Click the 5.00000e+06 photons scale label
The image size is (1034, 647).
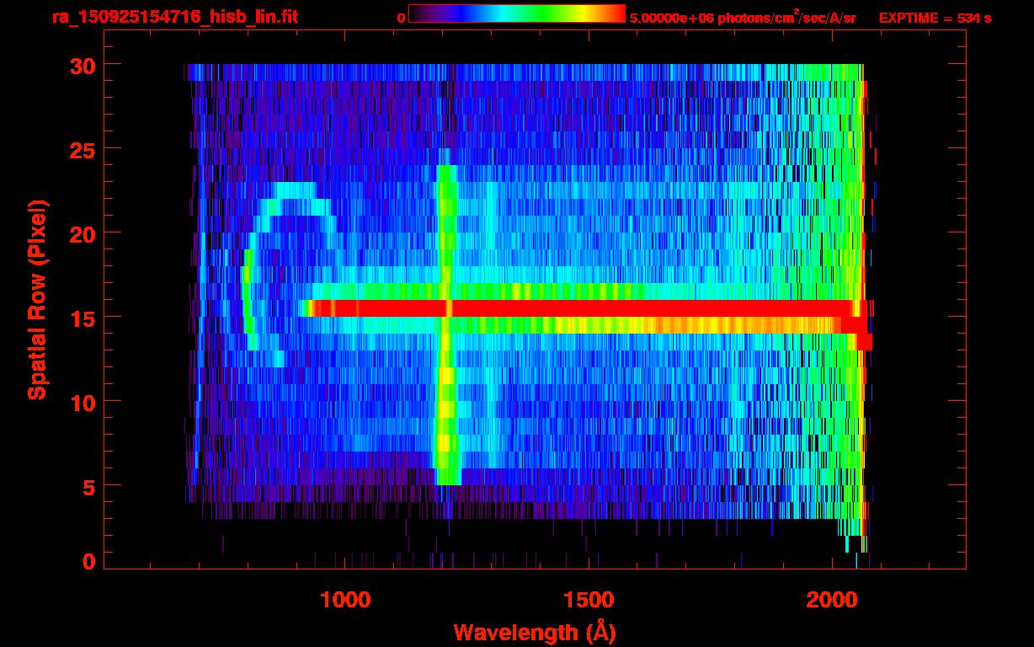743,18
